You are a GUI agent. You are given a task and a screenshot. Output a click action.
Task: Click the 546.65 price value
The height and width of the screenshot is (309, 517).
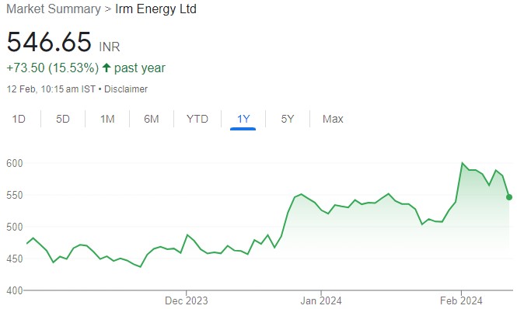tap(49, 42)
